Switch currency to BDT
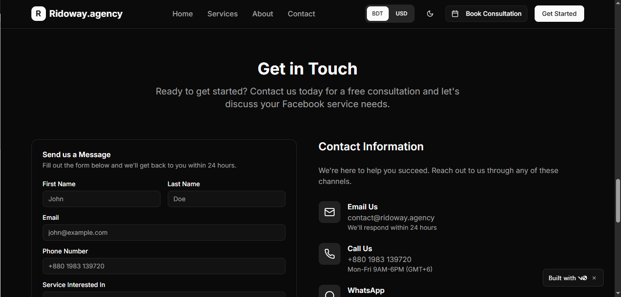621x297 pixels. point(377,14)
